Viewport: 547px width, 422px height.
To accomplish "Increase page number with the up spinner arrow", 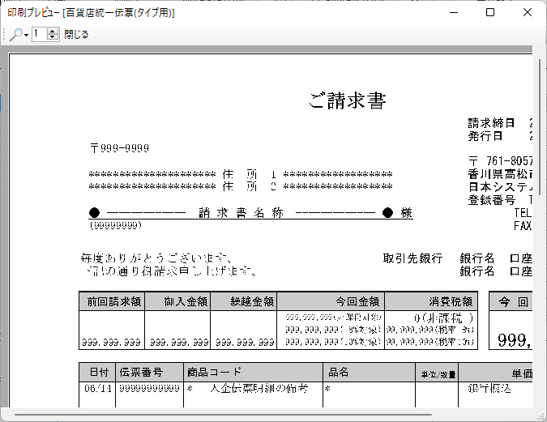I will [53, 31].
